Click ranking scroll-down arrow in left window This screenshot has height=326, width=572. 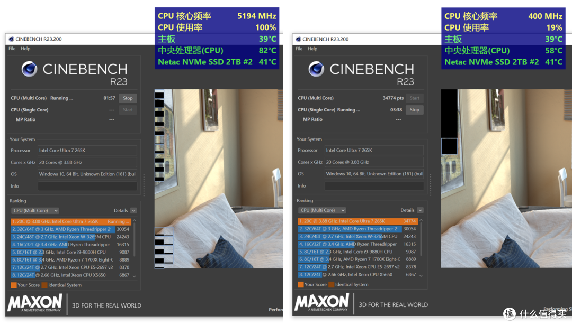(134, 276)
